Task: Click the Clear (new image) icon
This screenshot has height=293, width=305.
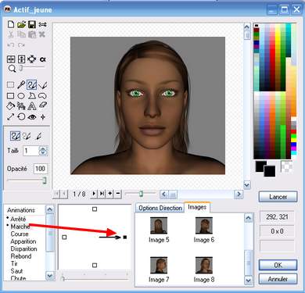Action: coord(11,24)
